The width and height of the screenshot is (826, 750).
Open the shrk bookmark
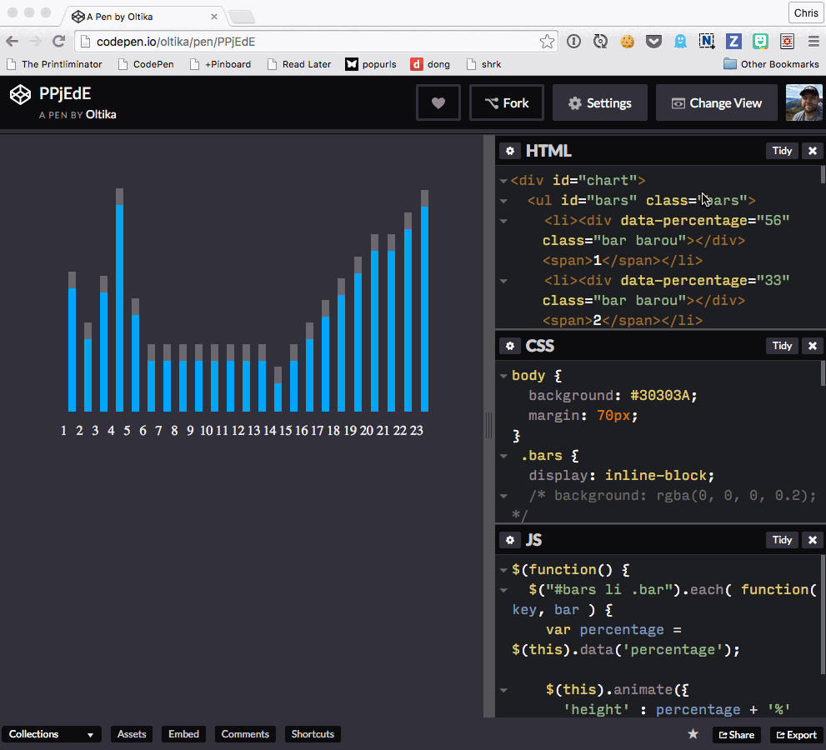(x=483, y=64)
